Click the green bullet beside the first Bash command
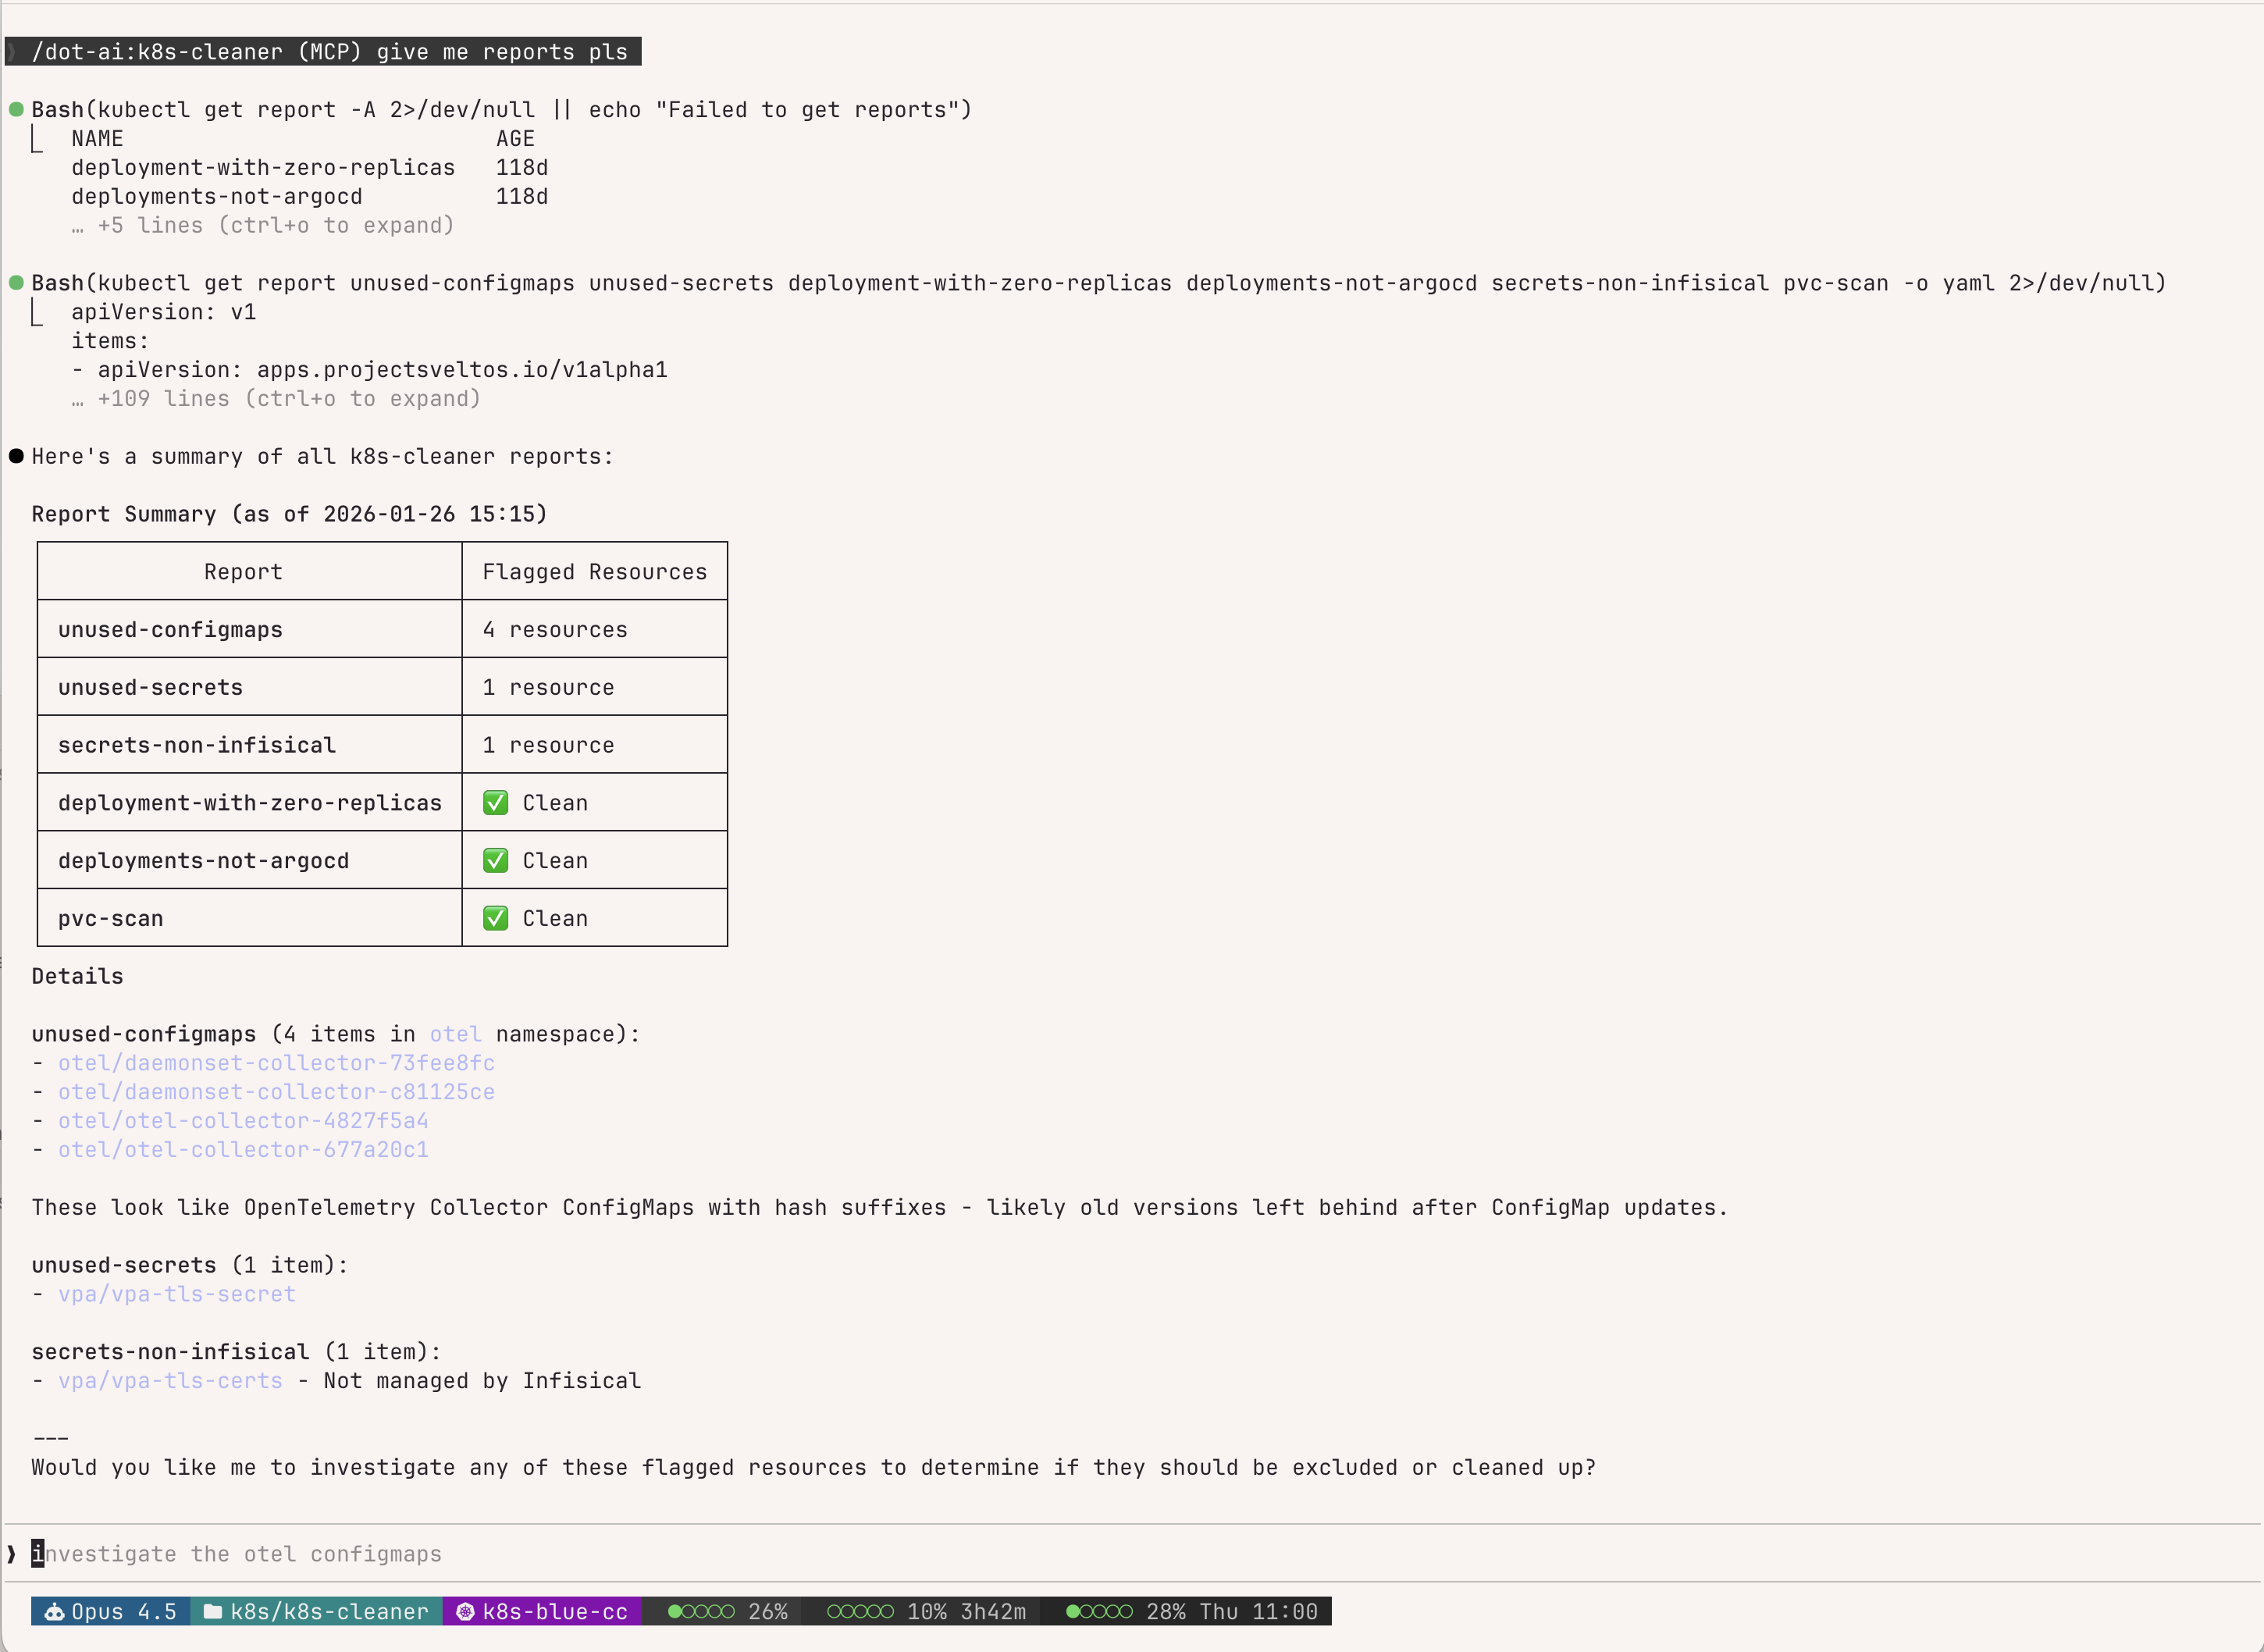This screenshot has height=1652, width=2264. [x=15, y=110]
